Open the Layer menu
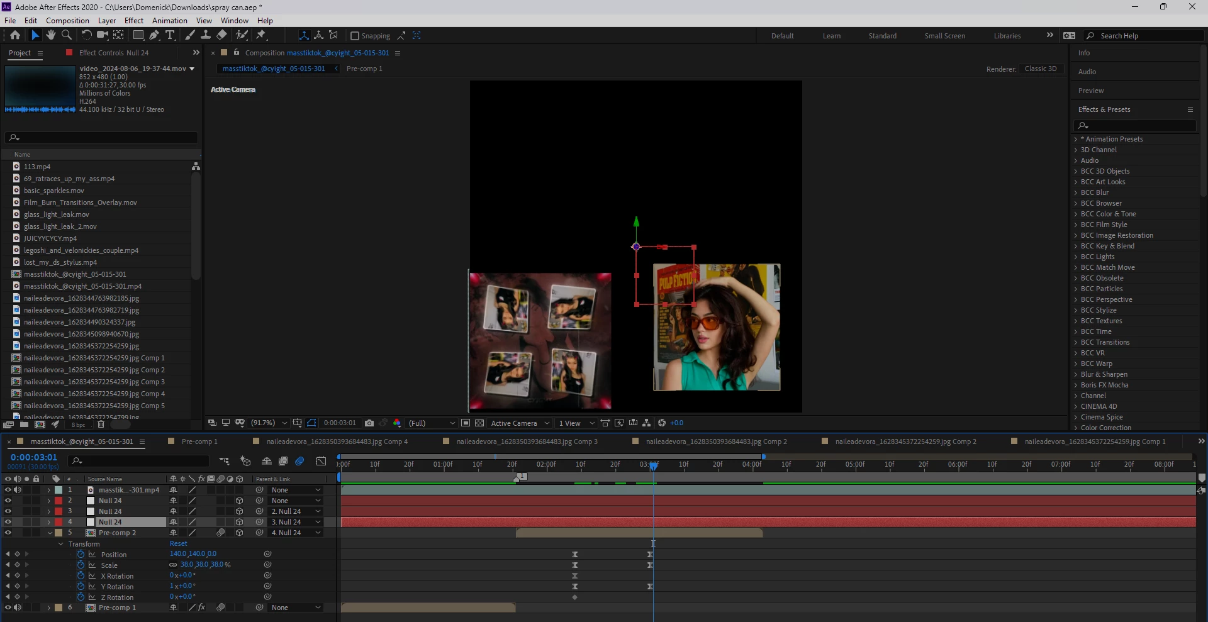 107,21
